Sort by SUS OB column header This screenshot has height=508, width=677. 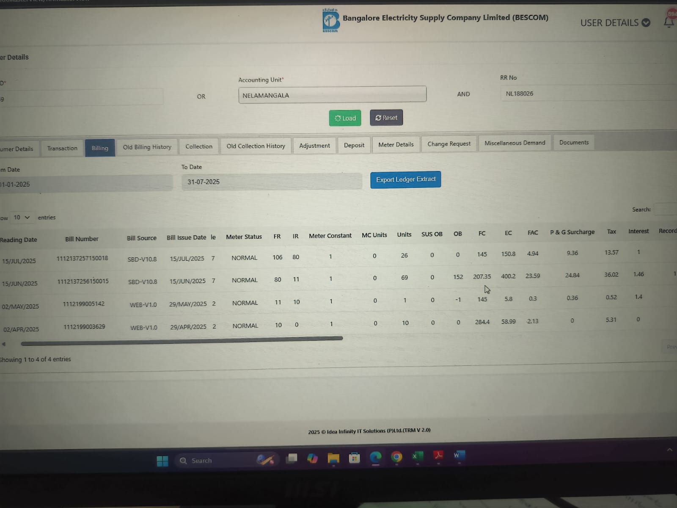coord(432,234)
